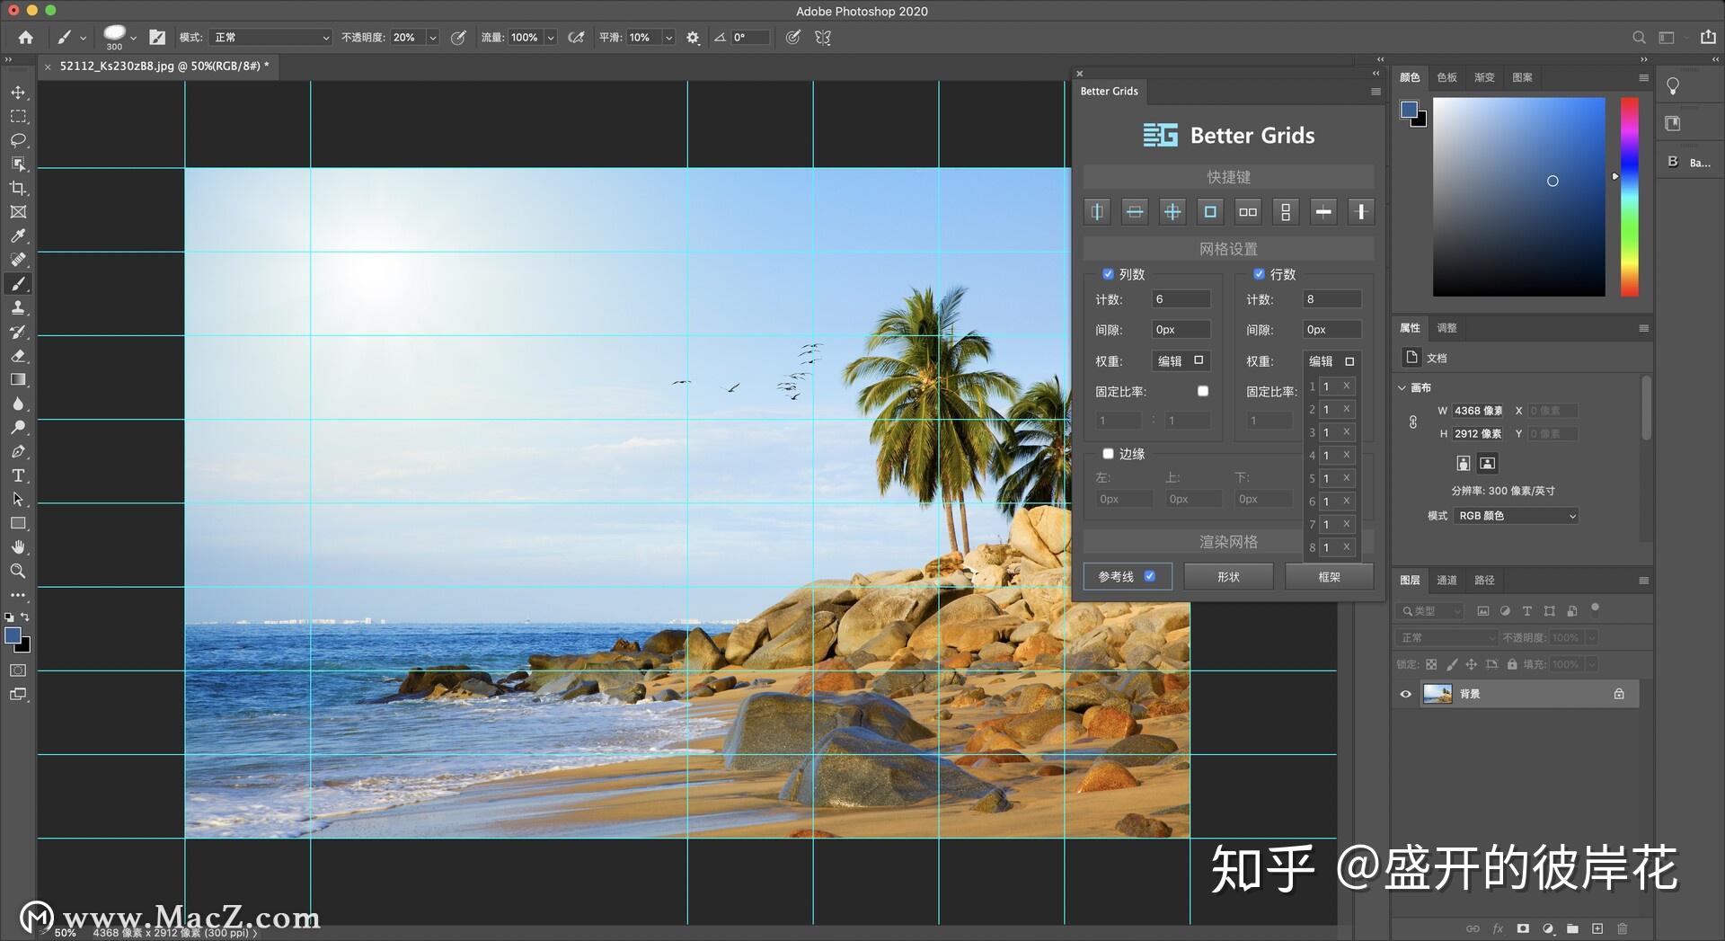Click the 形状 button in Better Grids
This screenshot has width=1725, height=941.
[x=1228, y=576]
